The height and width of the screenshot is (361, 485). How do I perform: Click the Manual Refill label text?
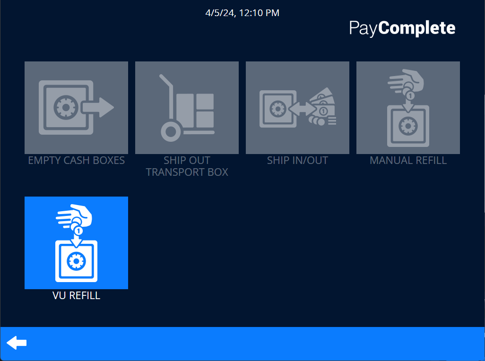coord(408,160)
